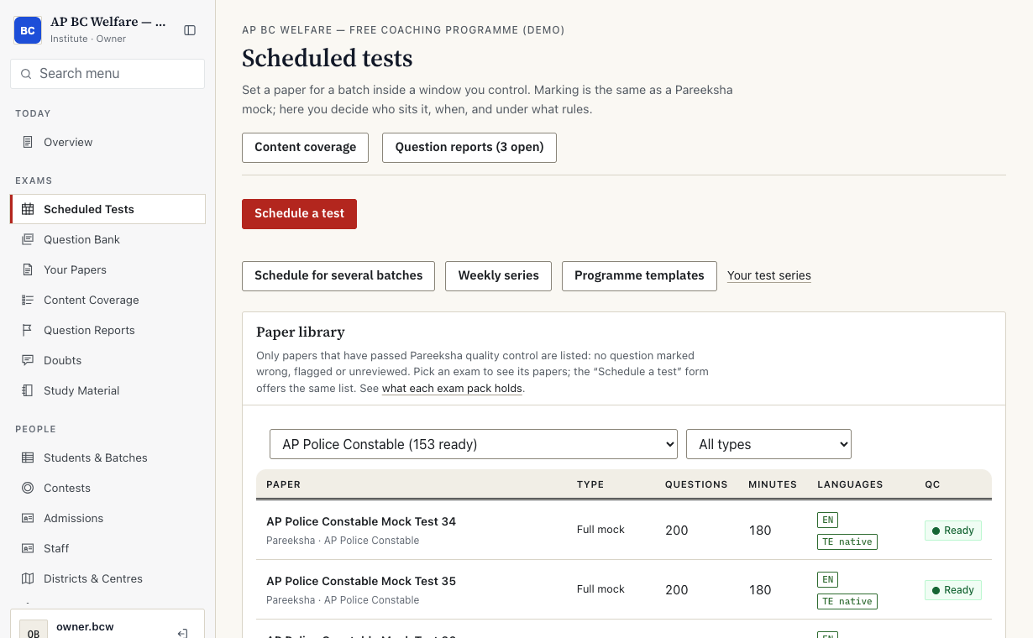The height and width of the screenshot is (638, 1033).
Task: Open Programme templates button
Action: click(639, 275)
